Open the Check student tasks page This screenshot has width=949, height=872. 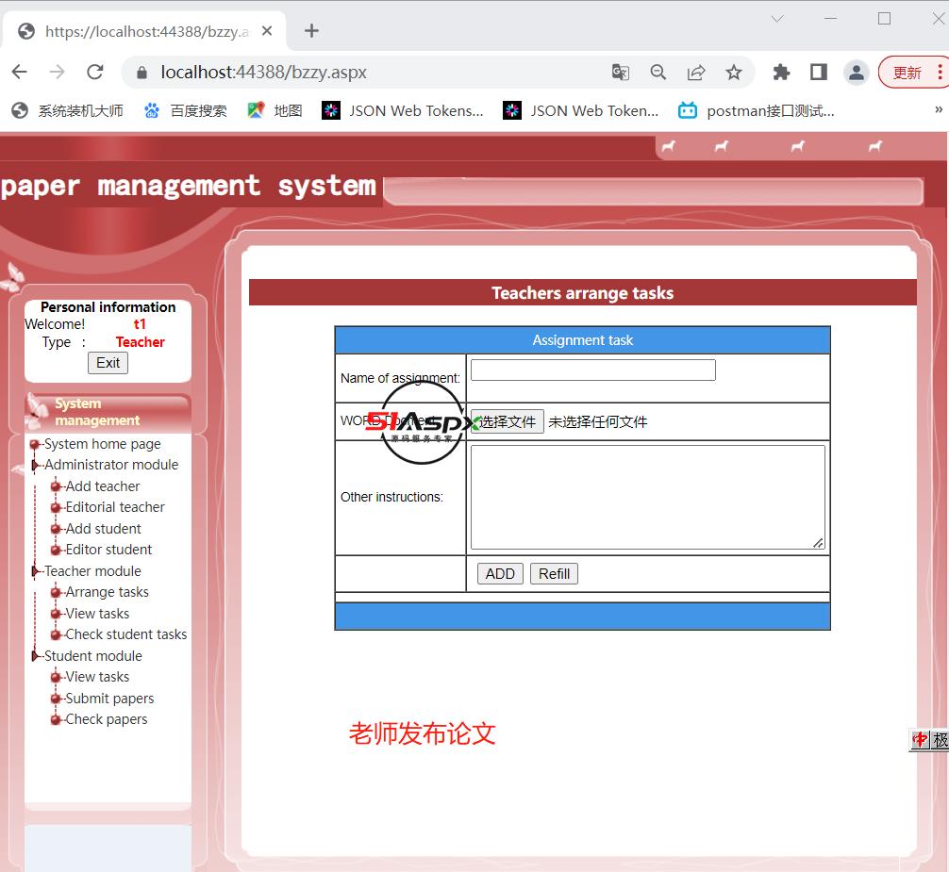[124, 633]
